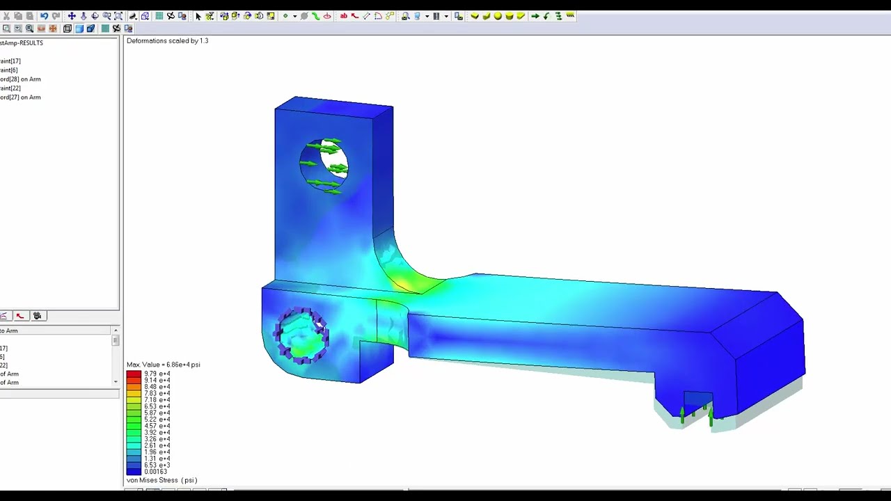Click the yellow sphere primitive icon

point(498,16)
